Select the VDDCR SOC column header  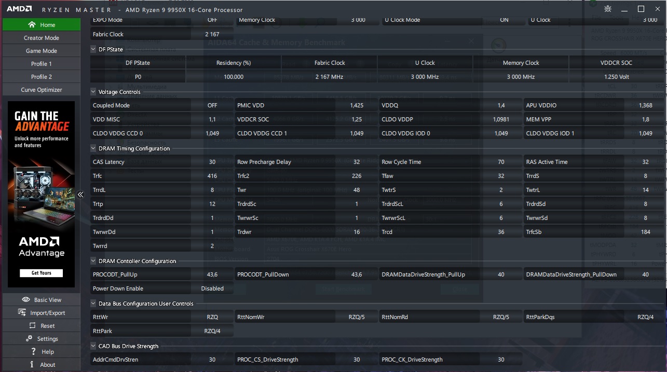pyautogui.click(x=616, y=63)
